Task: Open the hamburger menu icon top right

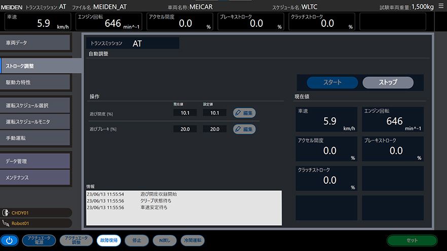Action: (x=441, y=6)
